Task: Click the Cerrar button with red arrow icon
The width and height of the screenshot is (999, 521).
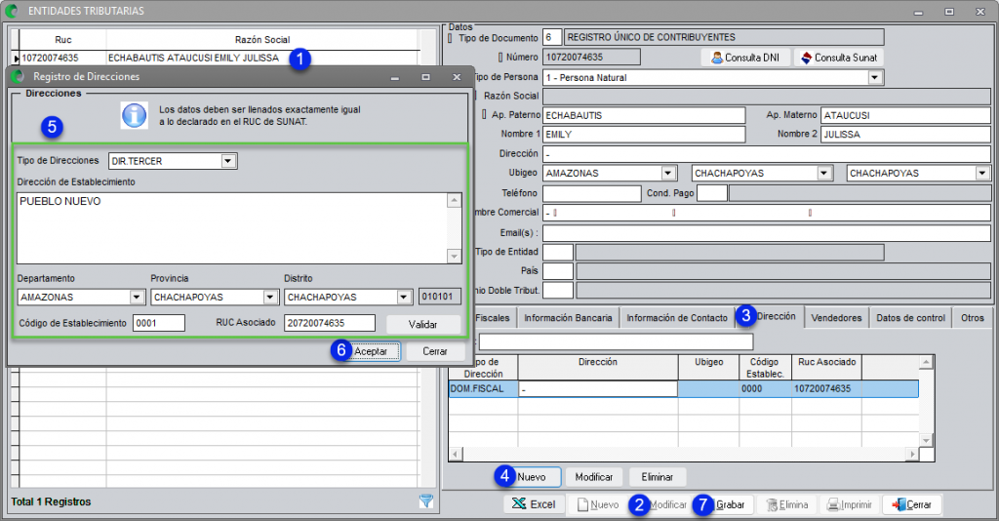Action: pyautogui.click(x=912, y=504)
